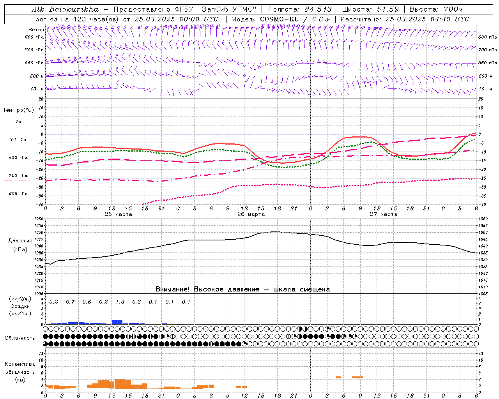
Task: Click the Ветер wind panel label
Action: (36, 30)
